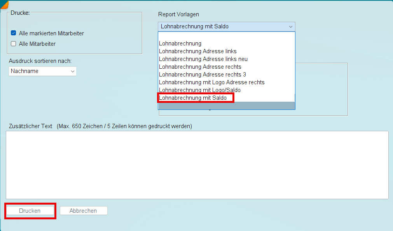Collapse the Report Vorlagen combo box arrow

290,26
